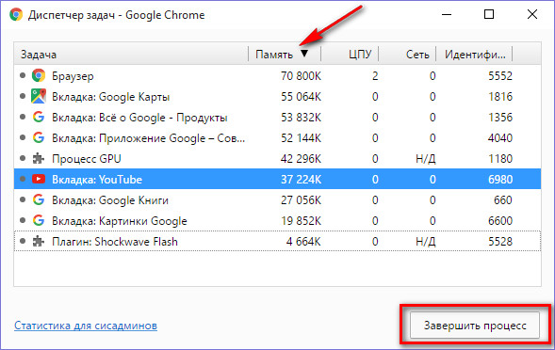Screen dimensions: 555x350
Task: Click the YouTube icon in the selected row
Action: (39, 179)
